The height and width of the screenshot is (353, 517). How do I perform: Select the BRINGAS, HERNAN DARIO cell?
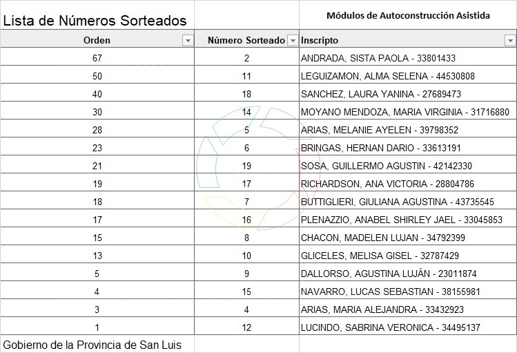[x=381, y=148]
